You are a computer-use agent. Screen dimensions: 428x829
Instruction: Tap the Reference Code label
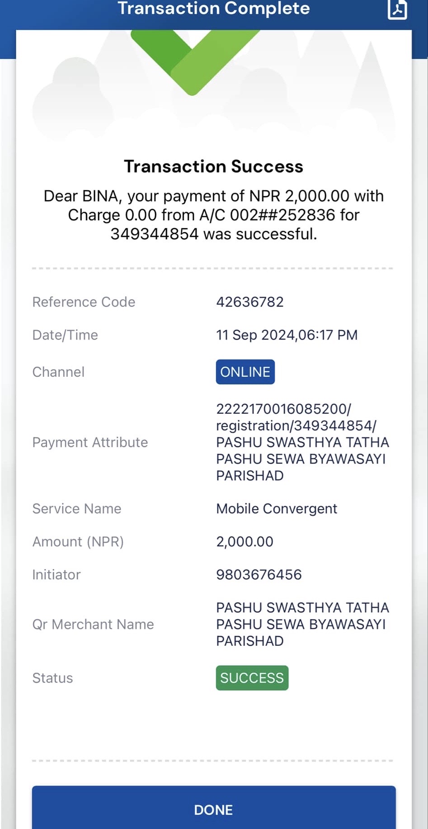click(x=84, y=302)
